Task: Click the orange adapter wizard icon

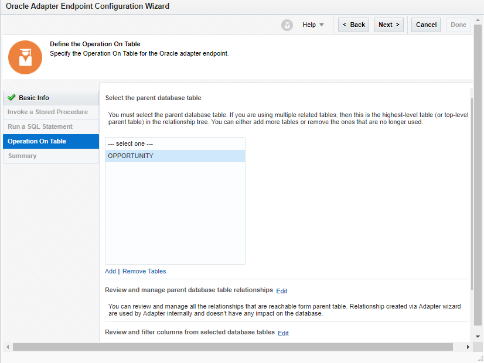Action: (25, 57)
